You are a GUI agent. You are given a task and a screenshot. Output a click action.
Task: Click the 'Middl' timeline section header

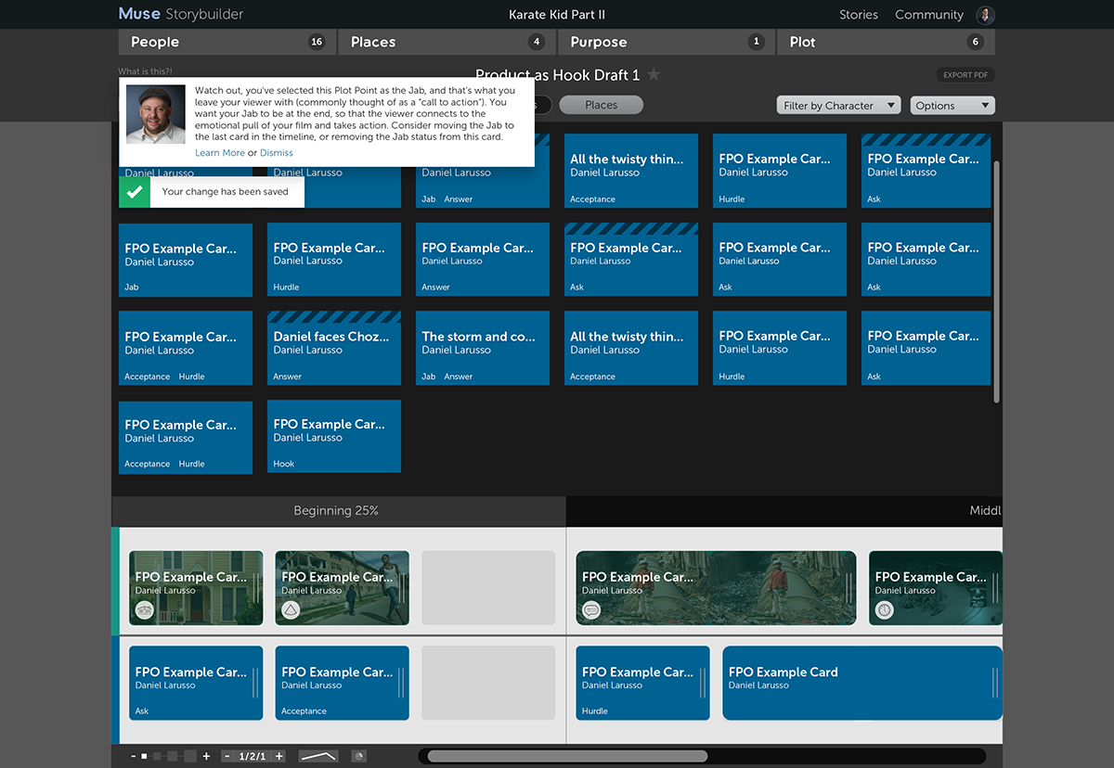pos(784,511)
